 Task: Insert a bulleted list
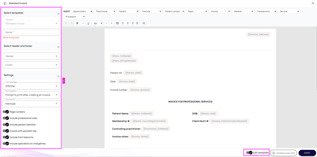coord(106,23)
